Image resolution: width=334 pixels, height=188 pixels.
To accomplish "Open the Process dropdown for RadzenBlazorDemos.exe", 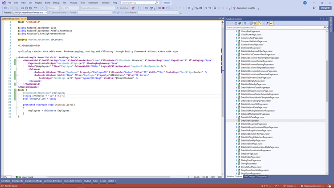I will pos(30,13).
